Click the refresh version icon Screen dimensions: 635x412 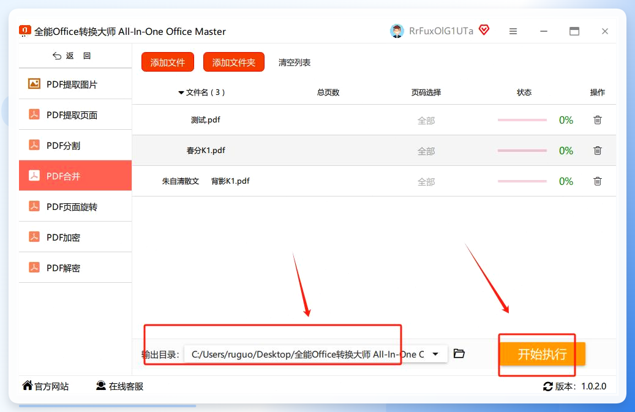[548, 386]
